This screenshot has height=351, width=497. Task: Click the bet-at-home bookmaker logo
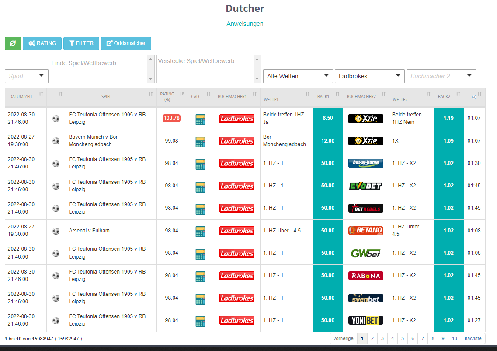tap(365, 163)
